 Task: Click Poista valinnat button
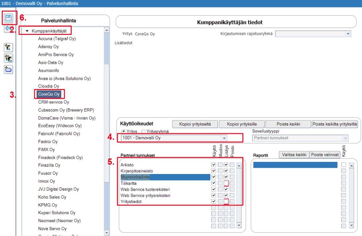click(x=325, y=155)
